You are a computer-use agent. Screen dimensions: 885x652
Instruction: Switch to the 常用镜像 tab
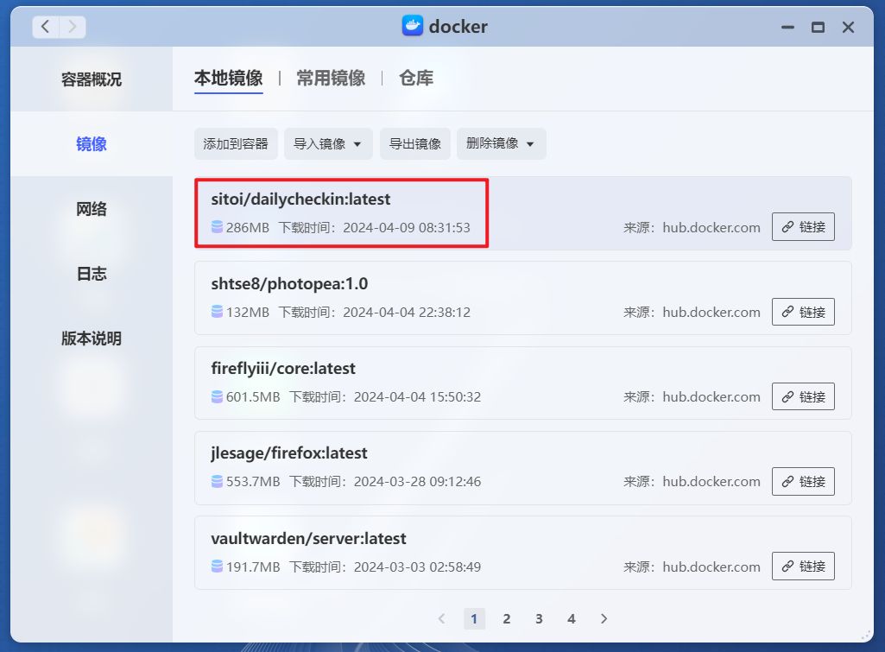click(x=331, y=77)
